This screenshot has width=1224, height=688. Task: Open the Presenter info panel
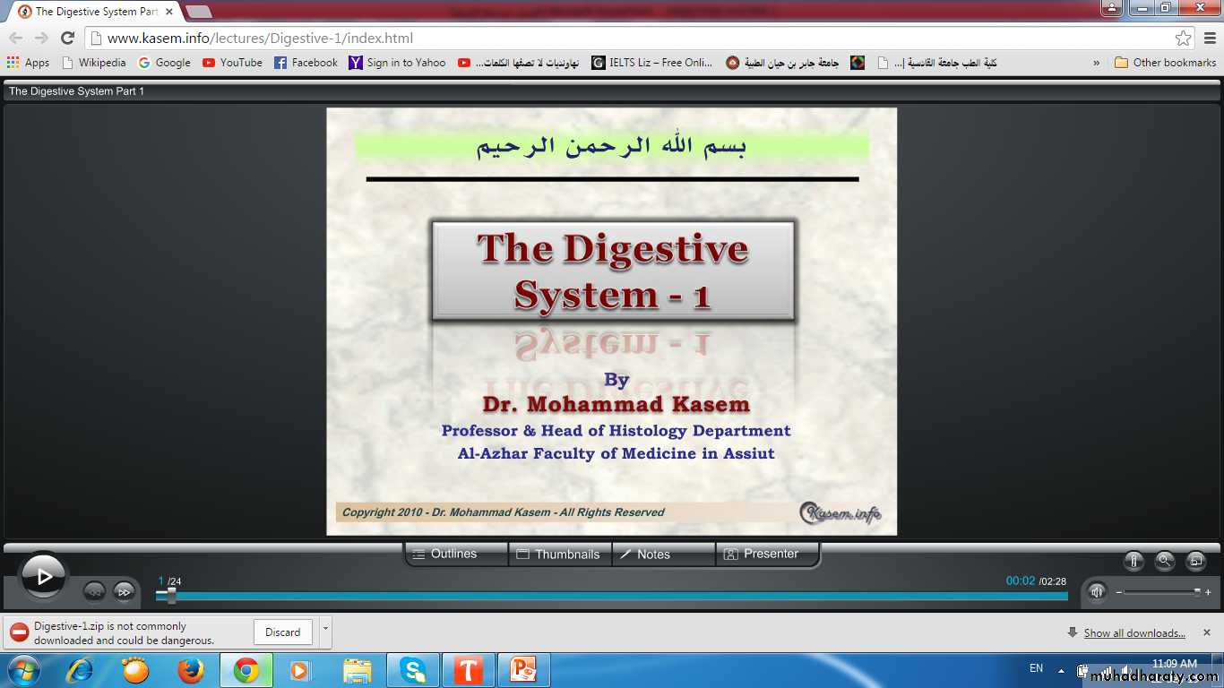tap(767, 555)
